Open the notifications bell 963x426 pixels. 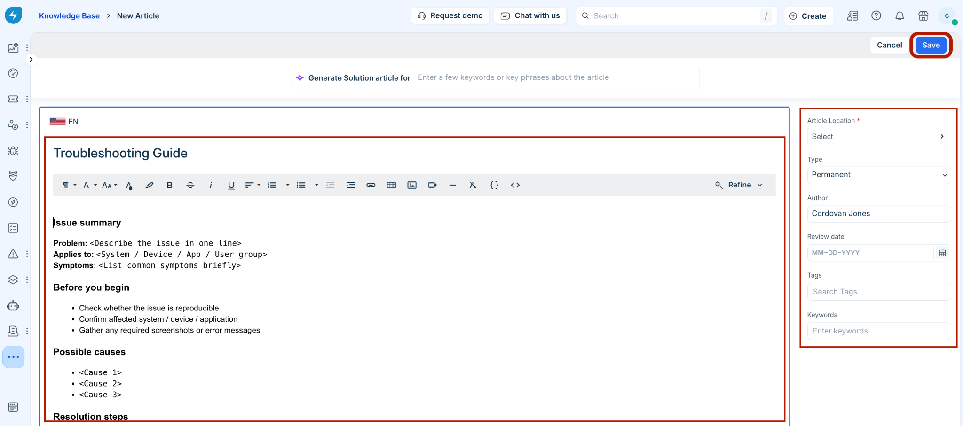(x=900, y=16)
